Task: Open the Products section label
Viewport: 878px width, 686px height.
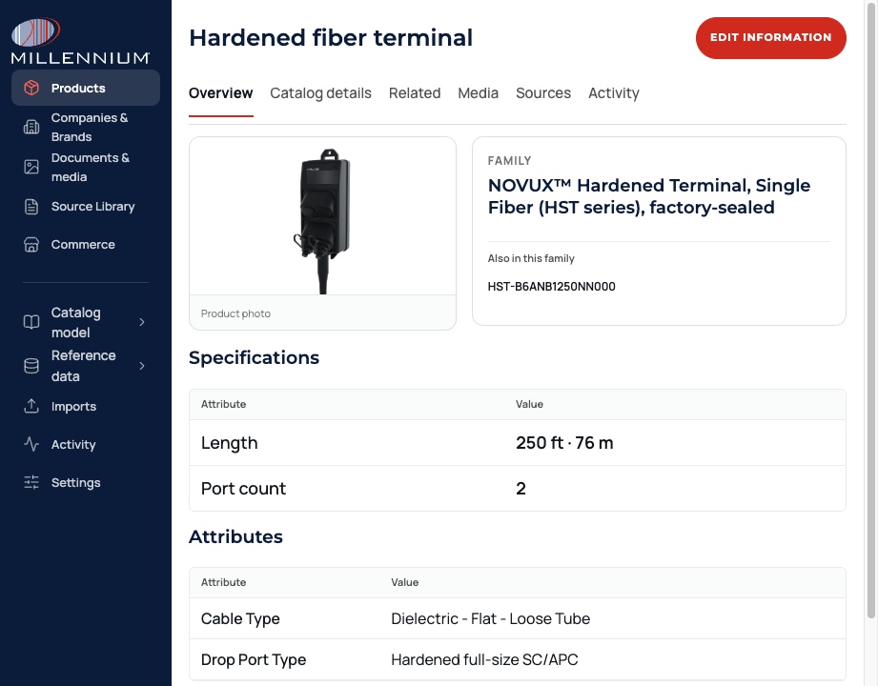Action: coord(78,88)
